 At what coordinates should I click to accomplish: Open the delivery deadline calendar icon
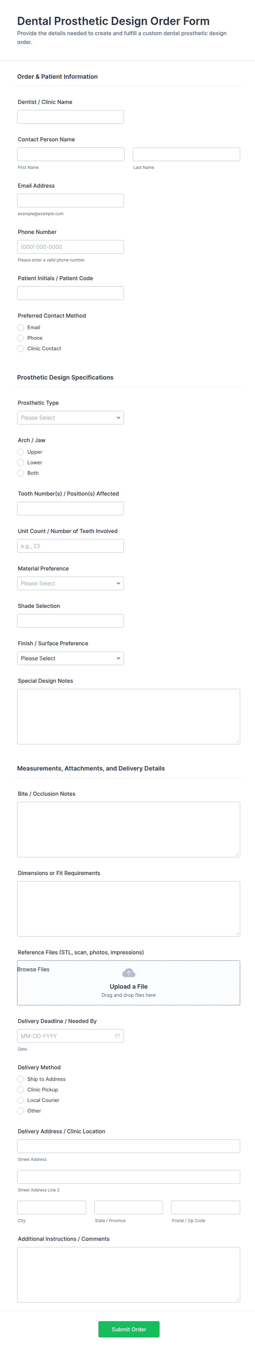pyautogui.click(x=117, y=1036)
